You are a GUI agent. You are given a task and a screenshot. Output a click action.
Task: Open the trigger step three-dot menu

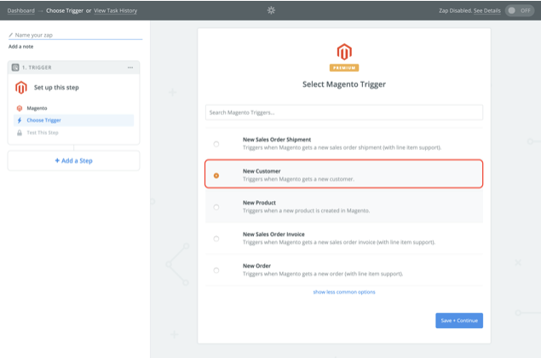click(130, 67)
